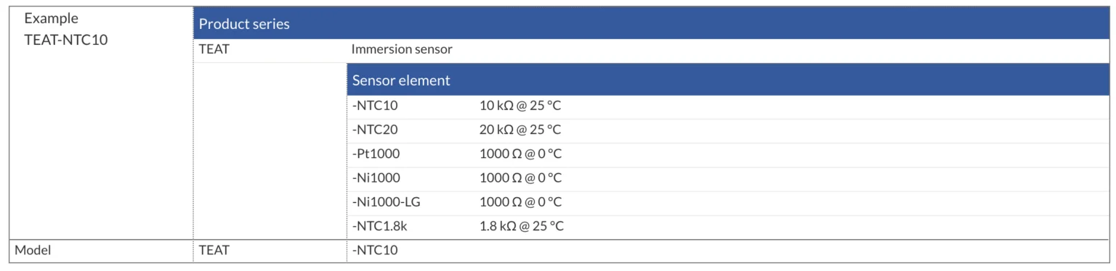Screen dimensions: 1116x271
Task: Select the -NTC1.8k sensor element
Action: (x=380, y=226)
